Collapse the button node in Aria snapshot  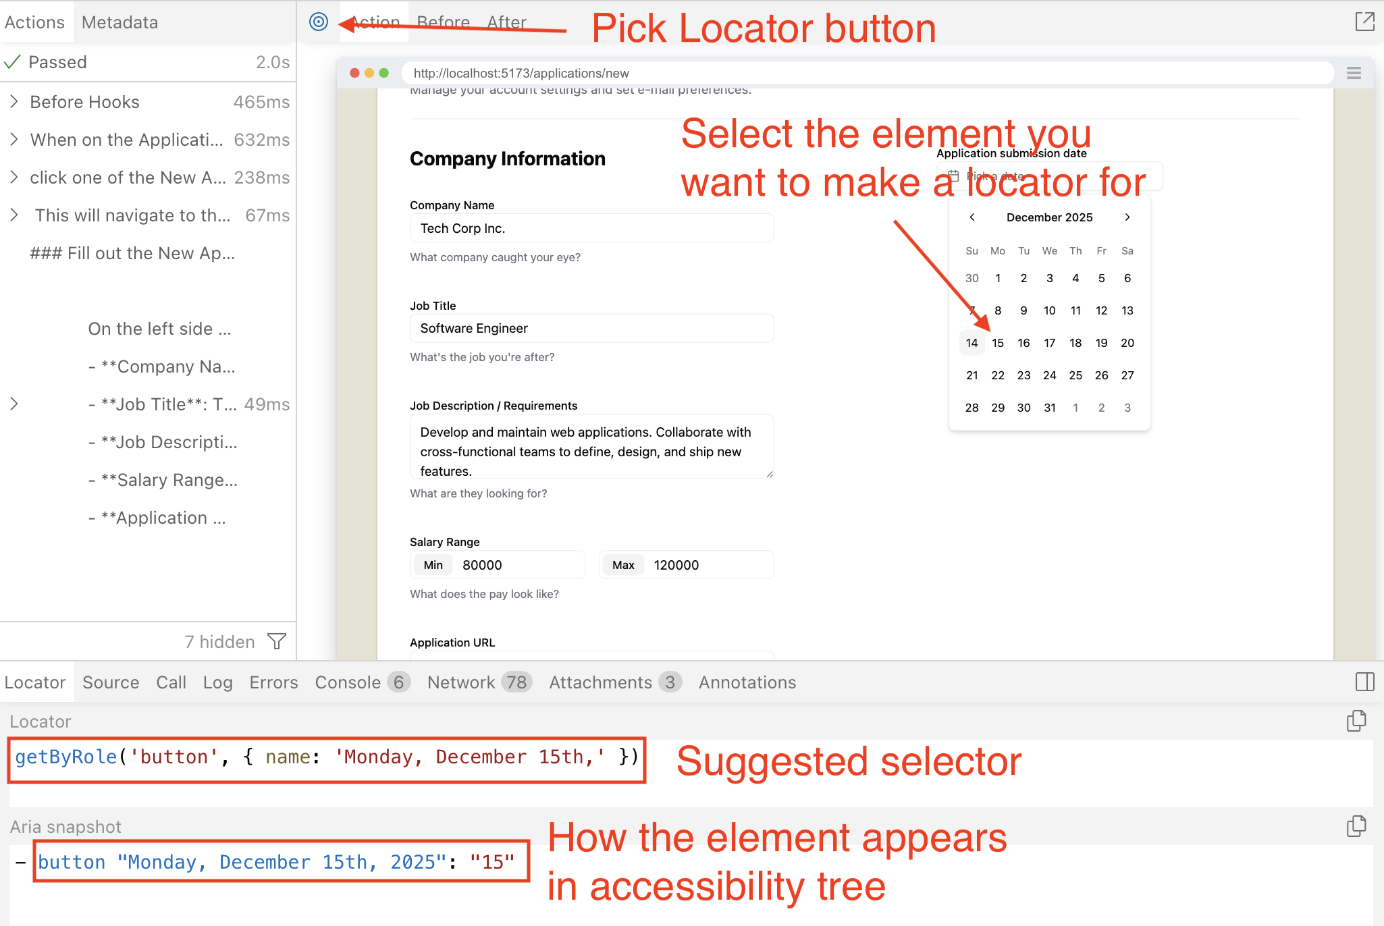[x=21, y=861]
